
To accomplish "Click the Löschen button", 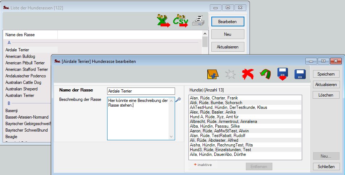I will coord(326,95).
